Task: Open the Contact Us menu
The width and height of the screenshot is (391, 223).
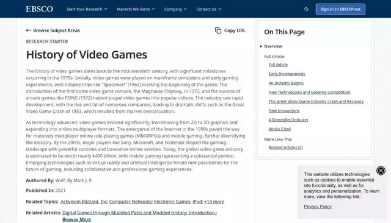Action: pyautogui.click(x=209, y=9)
